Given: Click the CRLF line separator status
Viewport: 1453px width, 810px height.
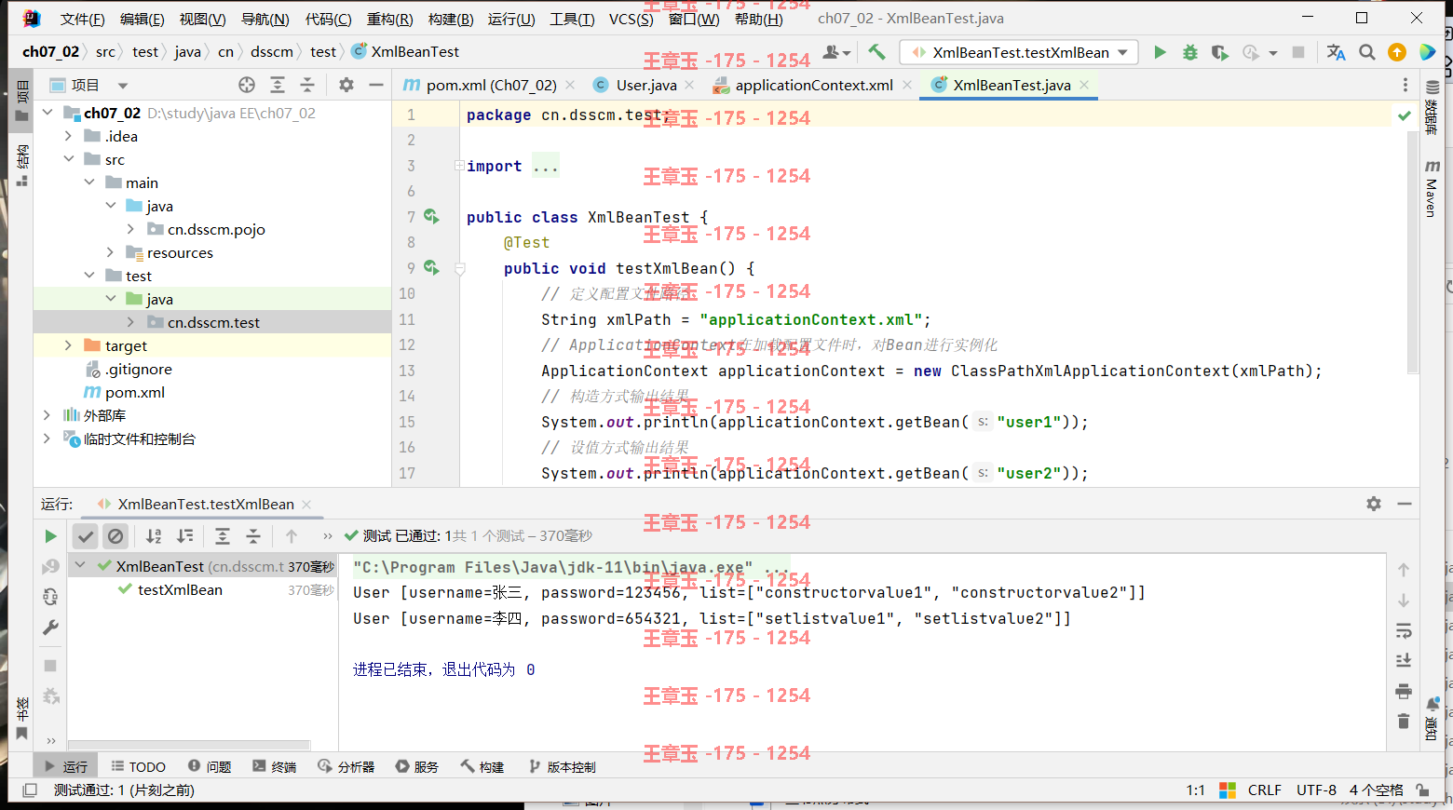Looking at the screenshot, I should click(x=1264, y=790).
